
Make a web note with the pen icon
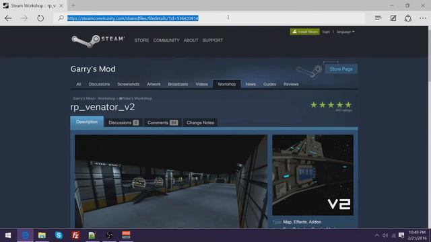tap(393, 18)
